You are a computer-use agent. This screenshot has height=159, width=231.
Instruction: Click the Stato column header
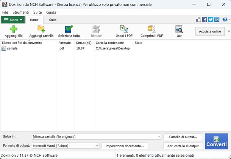179,43
